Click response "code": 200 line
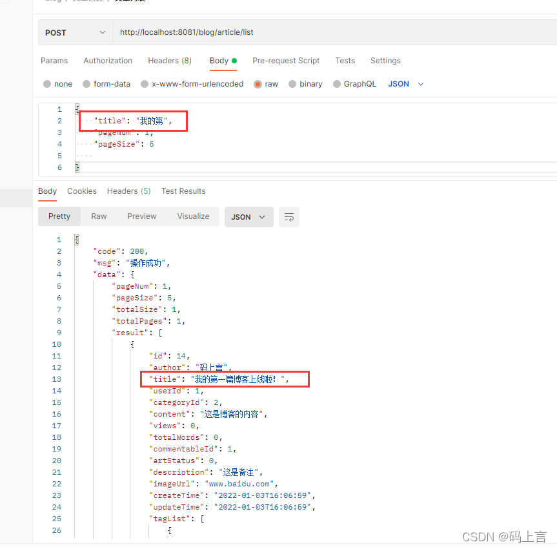The image size is (557, 549). (121, 251)
